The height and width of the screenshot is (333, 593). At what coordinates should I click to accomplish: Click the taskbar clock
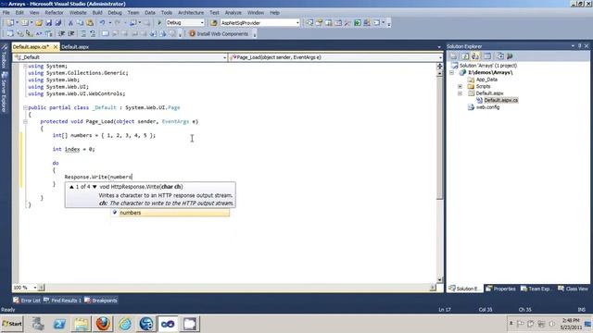pyautogui.click(x=571, y=324)
